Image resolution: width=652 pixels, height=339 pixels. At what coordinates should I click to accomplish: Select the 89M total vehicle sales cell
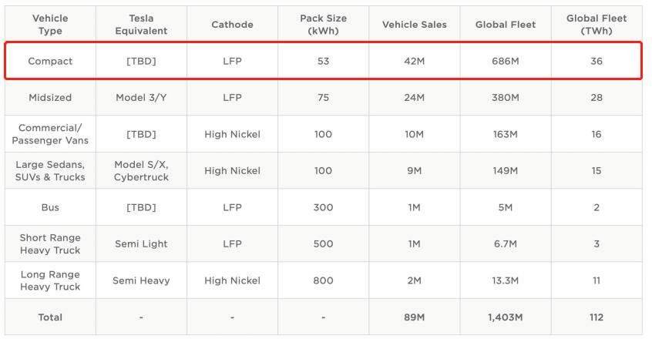414,317
